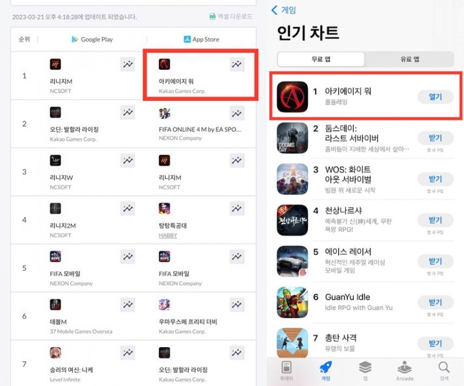The width and height of the screenshot is (464, 386).
Task: Open the 투데이 tab icon
Action: [x=286, y=367]
